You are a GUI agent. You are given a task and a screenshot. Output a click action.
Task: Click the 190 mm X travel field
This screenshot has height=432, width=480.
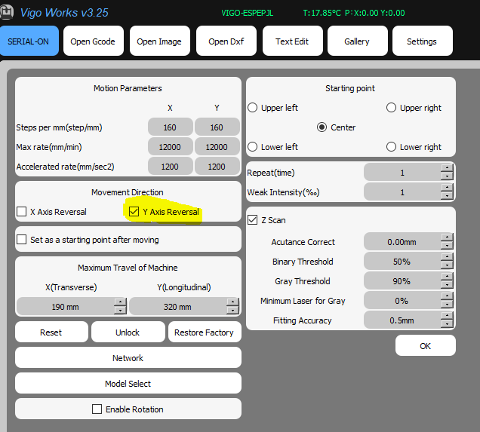(66, 306)
